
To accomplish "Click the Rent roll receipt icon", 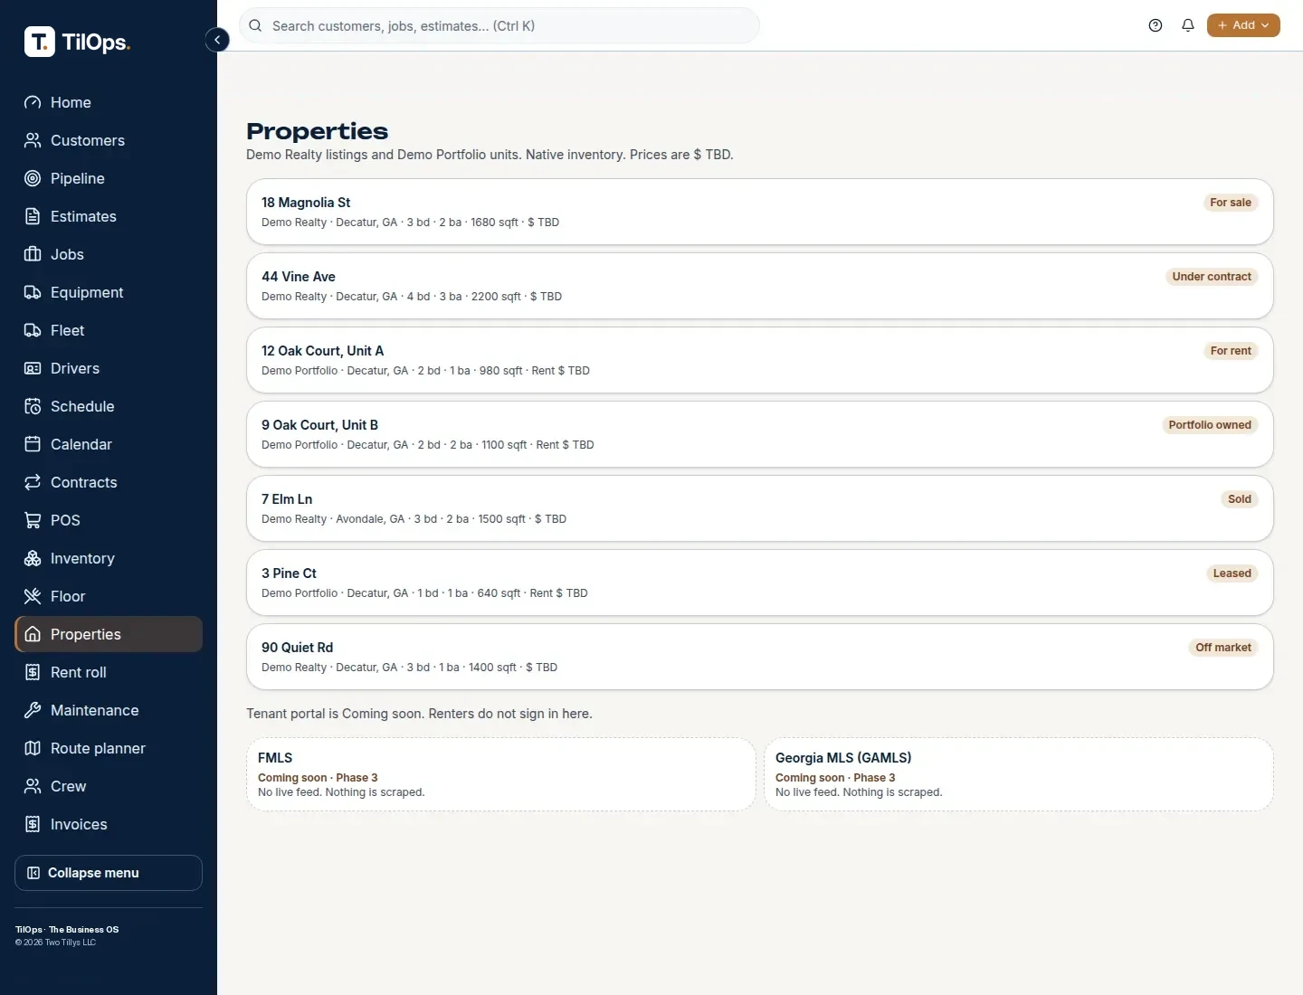I will [x=33, y=672].
